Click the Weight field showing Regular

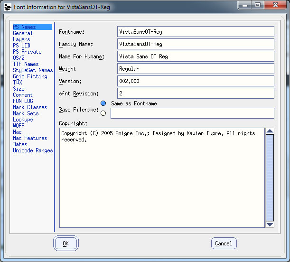pos(196,69)
